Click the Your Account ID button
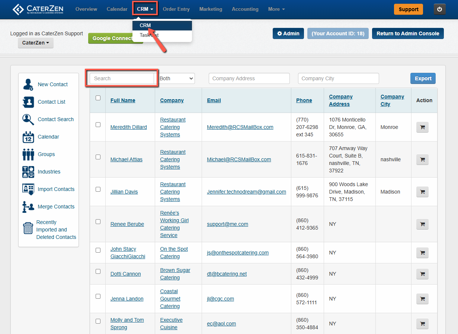458x334 pixels. (x=338, y=33)
